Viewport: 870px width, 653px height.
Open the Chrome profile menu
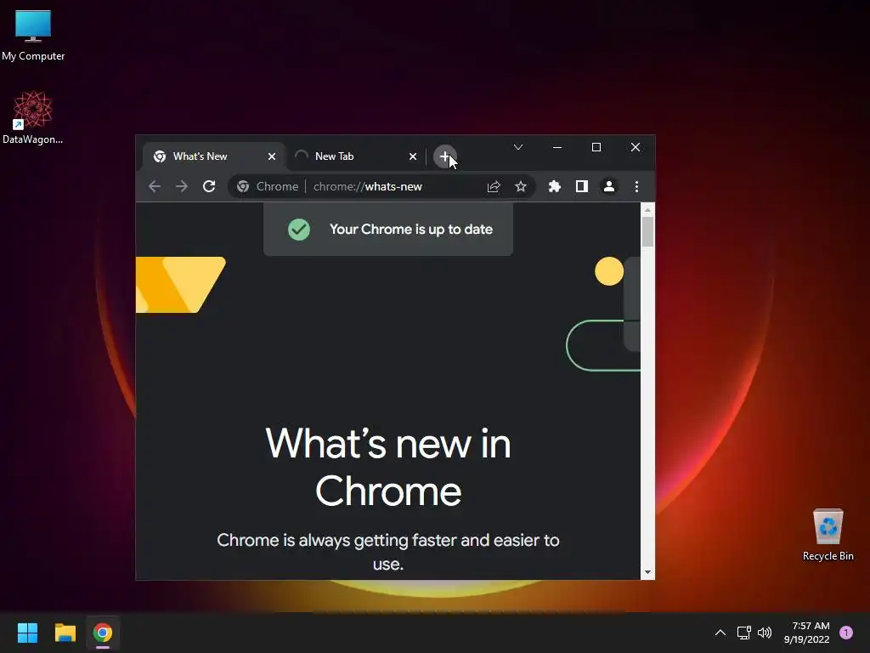pyautogui.click(x=608, y=186)
